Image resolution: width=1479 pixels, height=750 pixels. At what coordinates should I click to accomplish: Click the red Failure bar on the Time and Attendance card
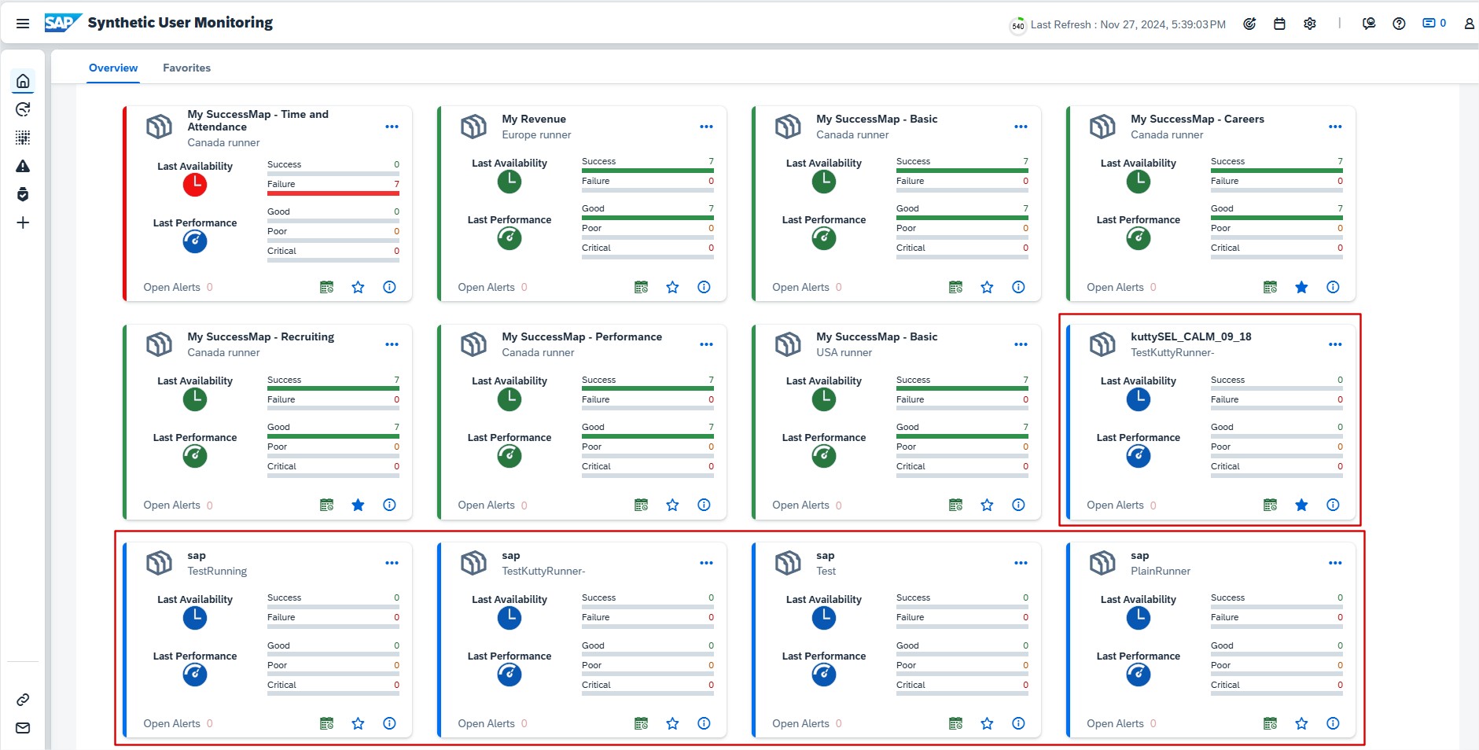tap(333, 193)
